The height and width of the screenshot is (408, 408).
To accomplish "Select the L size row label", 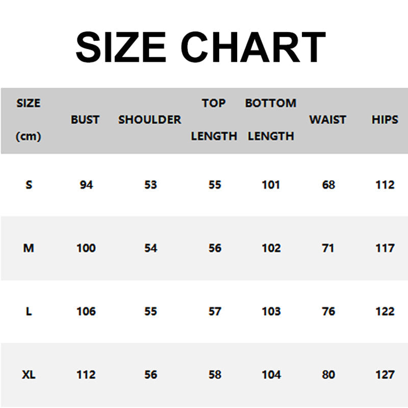I will (x=29, y=311).
